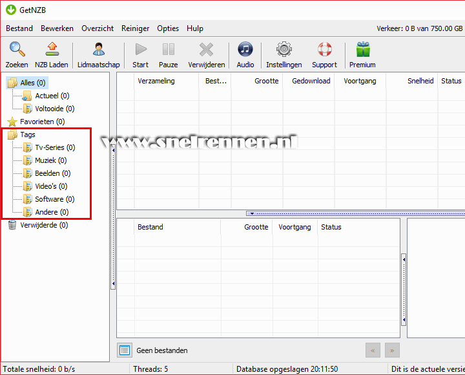Click the Tv-Series folder icon
Viewport: 465px width, 375px height.
click(x=28, y=147)
